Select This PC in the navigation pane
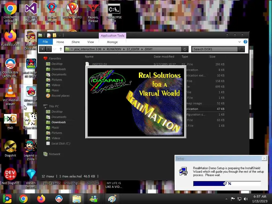Image resolution: width=272 pixels, height=204 pixels. pos(54,106)
